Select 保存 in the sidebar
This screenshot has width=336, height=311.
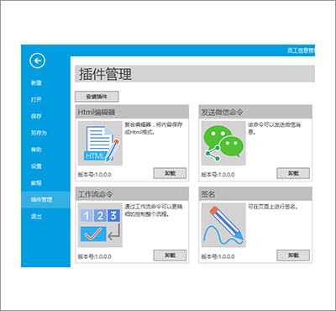pyautogui.click(x=36, y=116)
